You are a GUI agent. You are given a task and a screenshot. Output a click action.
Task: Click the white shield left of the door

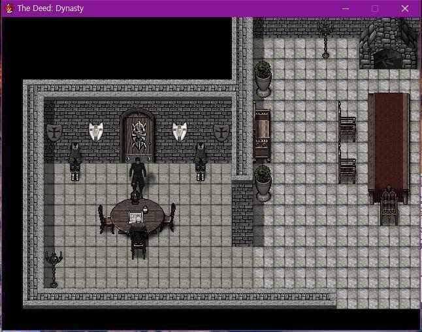96,132
